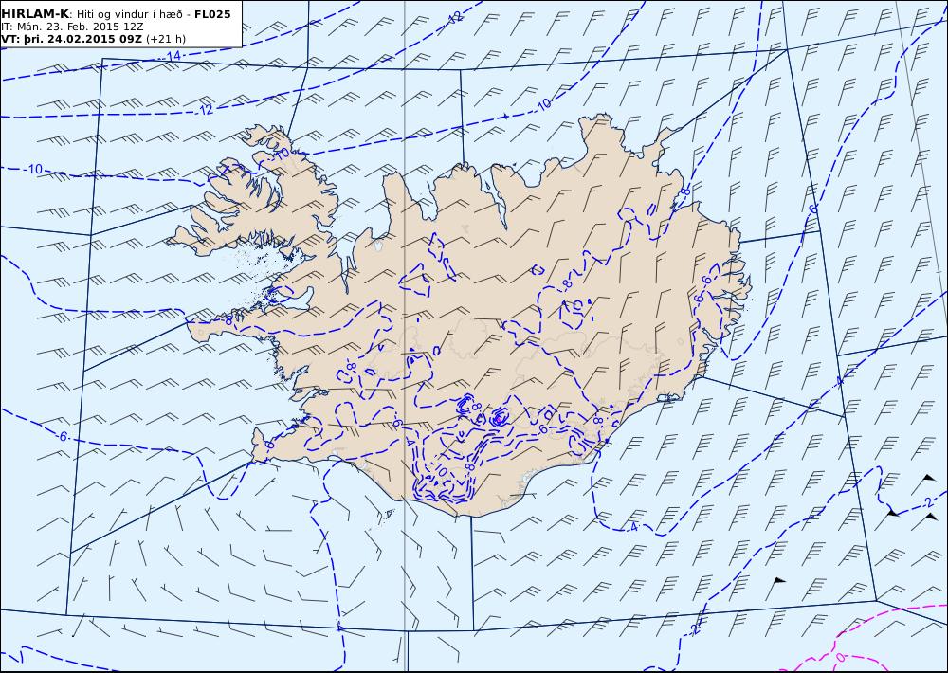Click the -14 isotherm contour label
The image size is (948, 673).
point(172,56)
